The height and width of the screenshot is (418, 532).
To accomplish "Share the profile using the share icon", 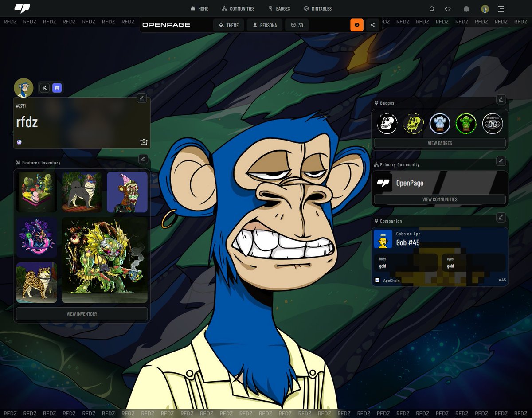I will pos(372,25).
